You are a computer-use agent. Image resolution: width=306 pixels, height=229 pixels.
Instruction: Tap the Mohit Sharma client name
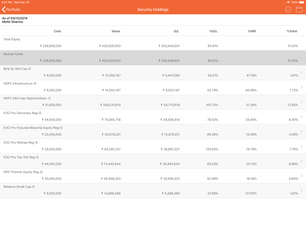(x=12, y=22)
